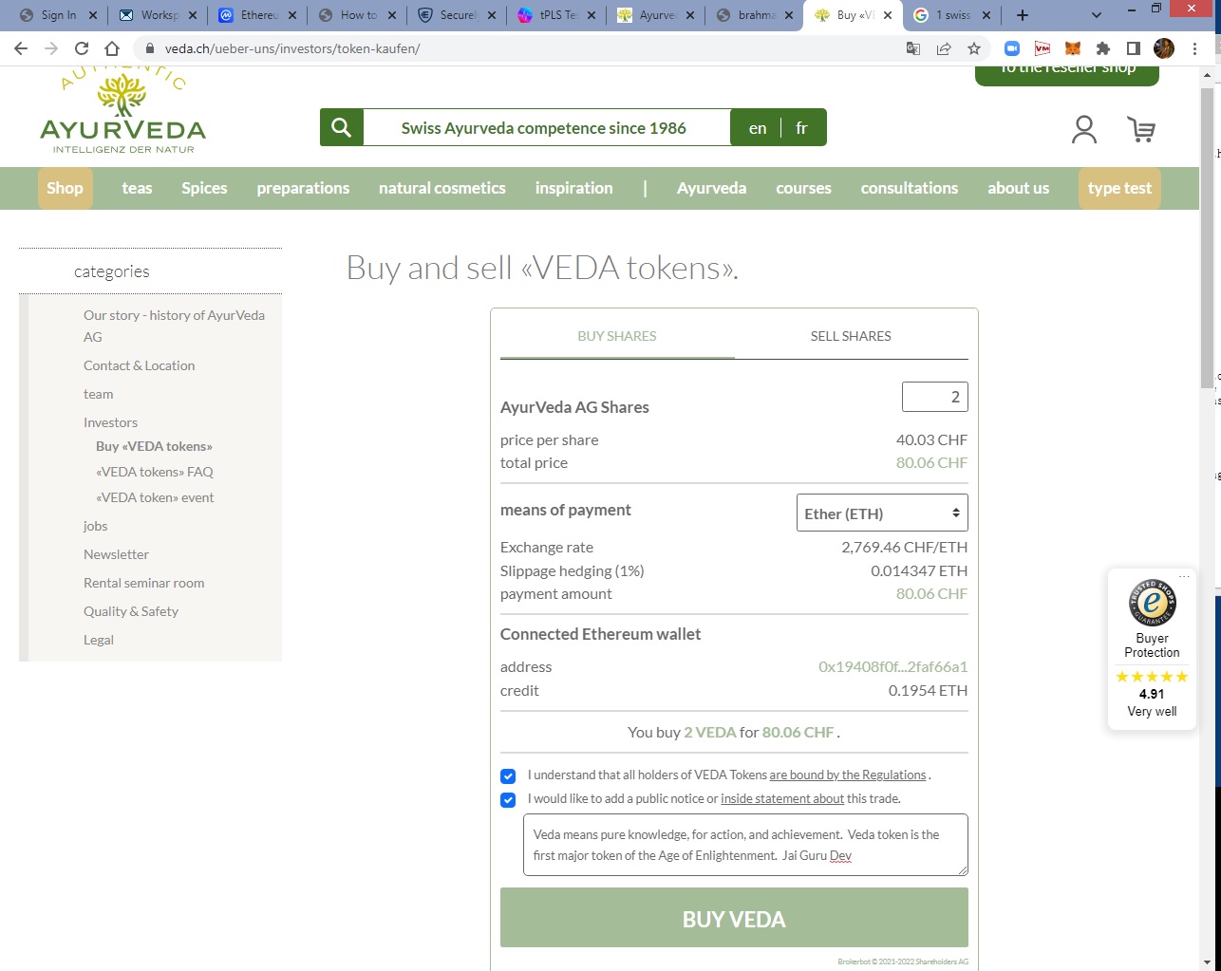Viewport: 1221px width, 971px height.
Task: Select the BUY SHARES tab
Action: [x=617, y=336]
